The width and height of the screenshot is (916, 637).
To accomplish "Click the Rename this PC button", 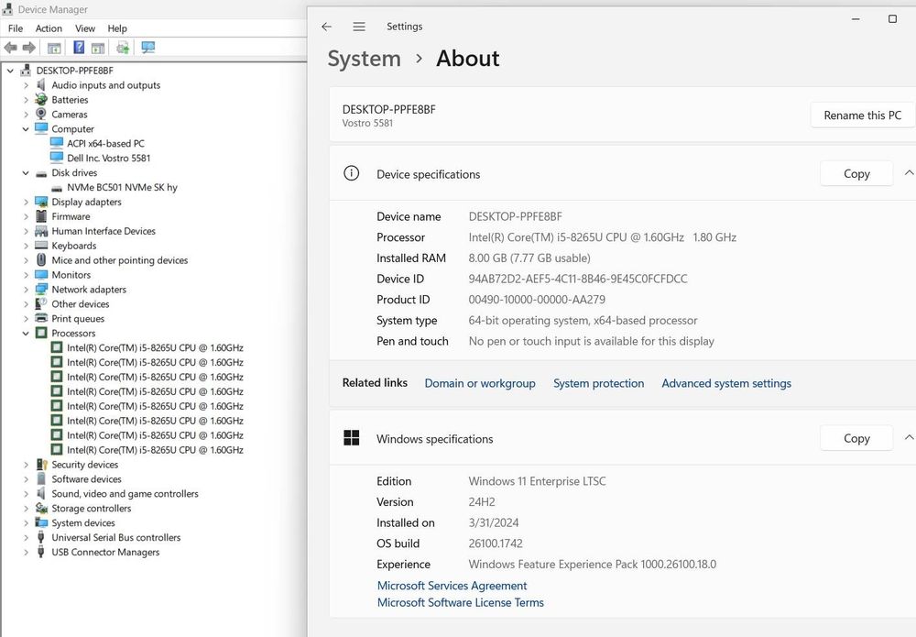I will [862, 115].
